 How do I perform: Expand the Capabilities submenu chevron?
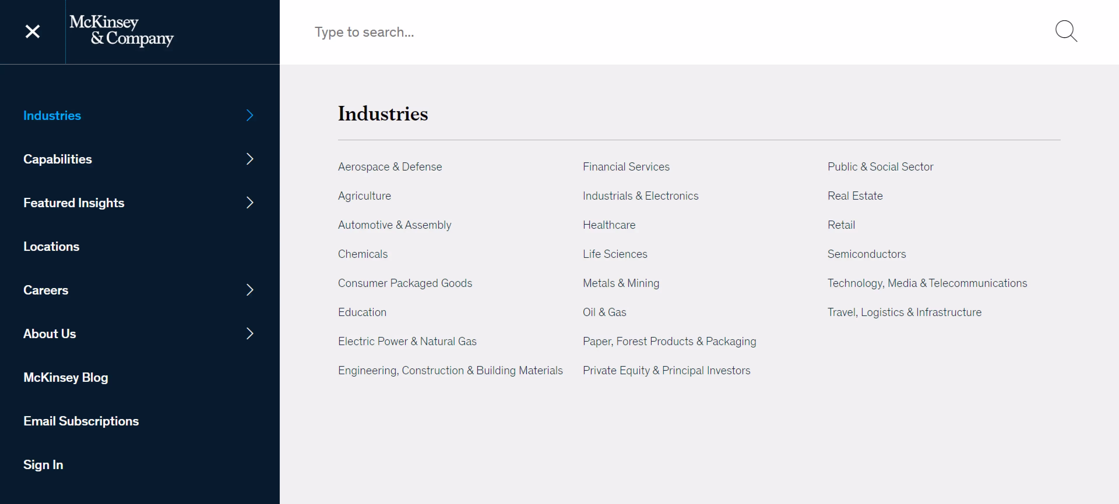coord(250,159)
